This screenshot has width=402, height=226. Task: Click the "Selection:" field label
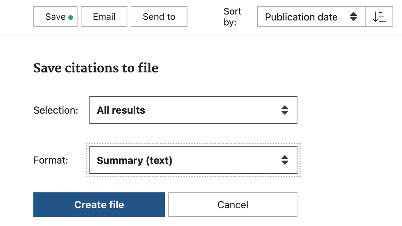(56, 110)
